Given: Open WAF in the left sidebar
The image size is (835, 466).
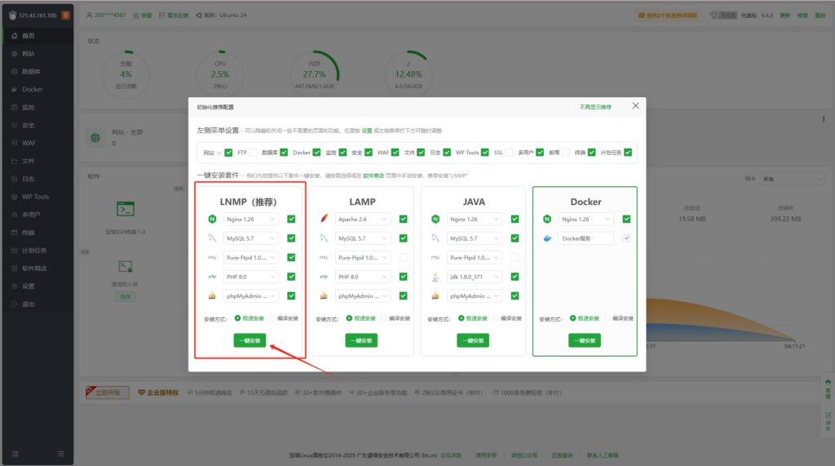Looking at the screenshot, I should coord(38,143).
